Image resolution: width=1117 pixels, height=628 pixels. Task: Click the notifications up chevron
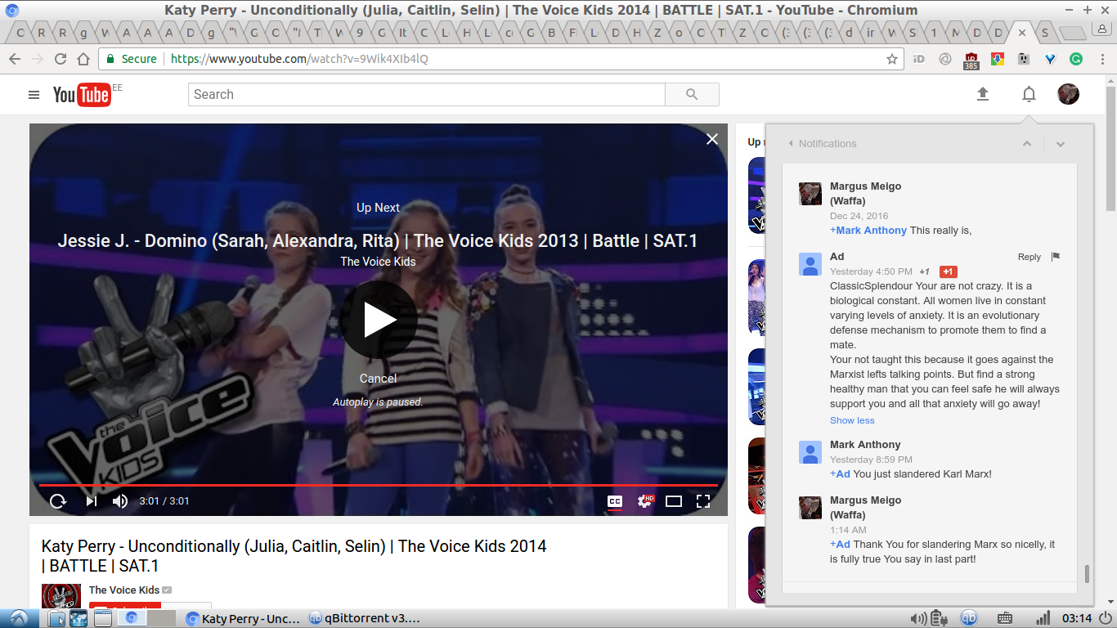[x=1027, y=144]
